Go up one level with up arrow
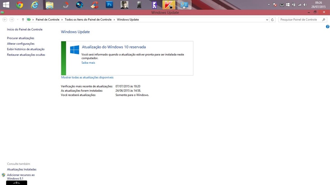Image resolution: width=330 pixels, height=185 pixels. click(23, 19)
